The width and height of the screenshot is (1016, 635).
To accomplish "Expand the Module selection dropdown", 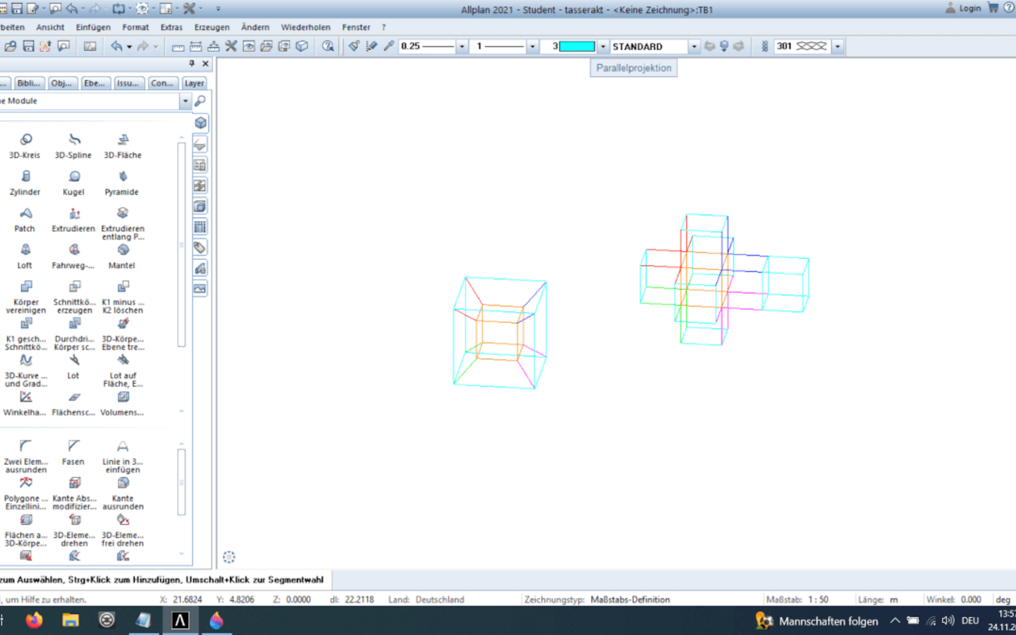I will [x=185, y=101].
